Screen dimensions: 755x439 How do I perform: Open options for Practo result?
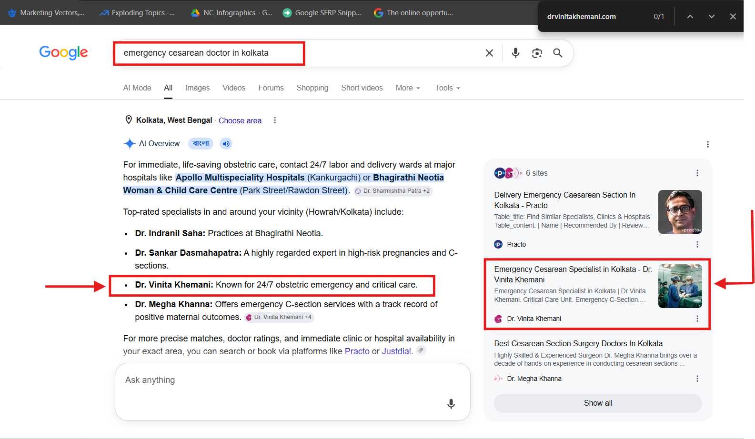(x=697, y=244)
